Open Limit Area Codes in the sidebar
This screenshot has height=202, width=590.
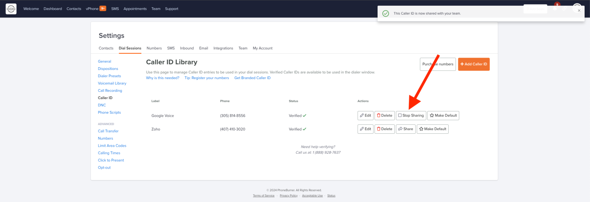112,146
